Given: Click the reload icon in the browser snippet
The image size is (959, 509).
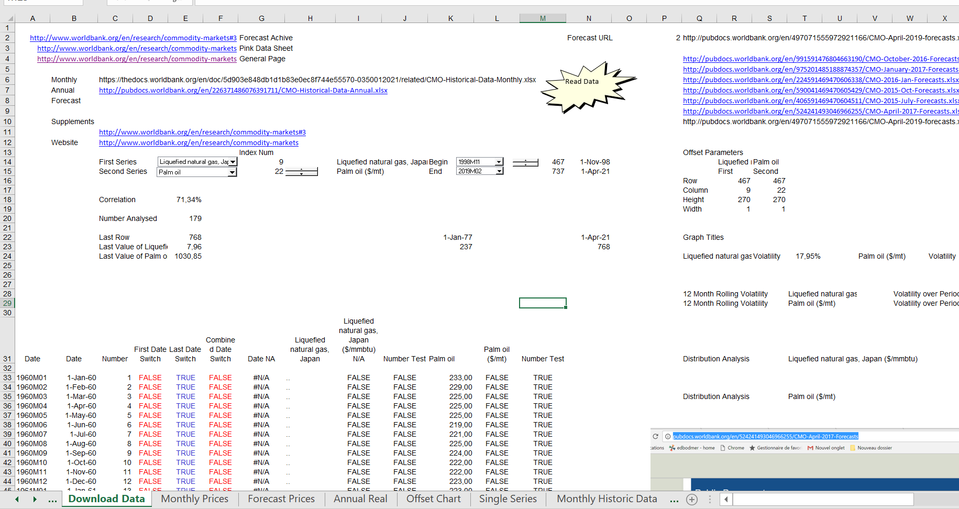Looking at the screenshot, I should coord(656,436).
